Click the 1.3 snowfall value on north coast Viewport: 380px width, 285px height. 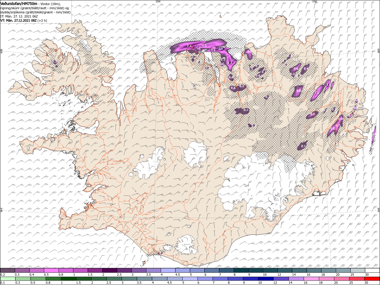pos(204,46)
